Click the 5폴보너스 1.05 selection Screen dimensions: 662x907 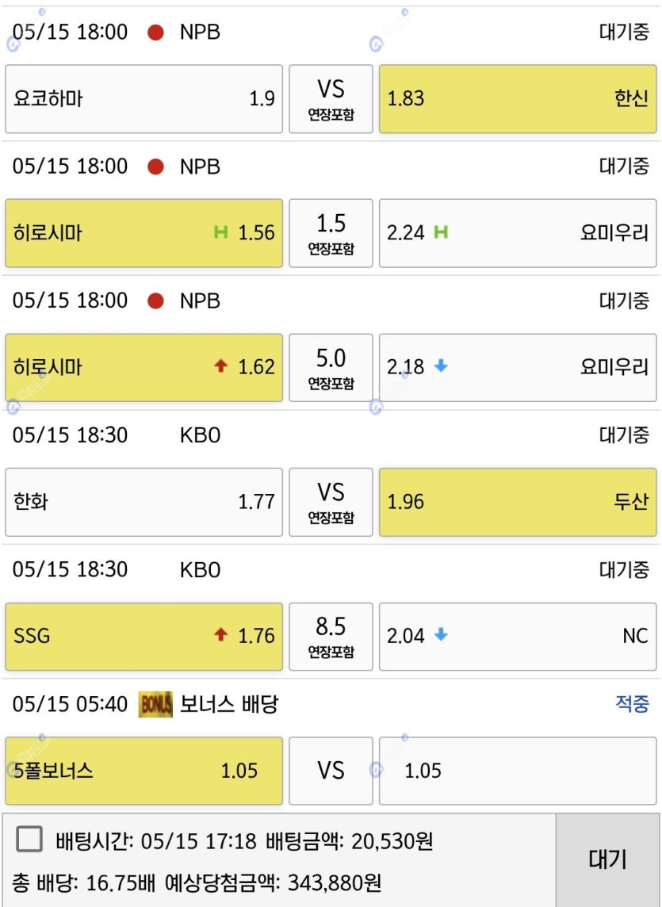click(x=143, y=771)
